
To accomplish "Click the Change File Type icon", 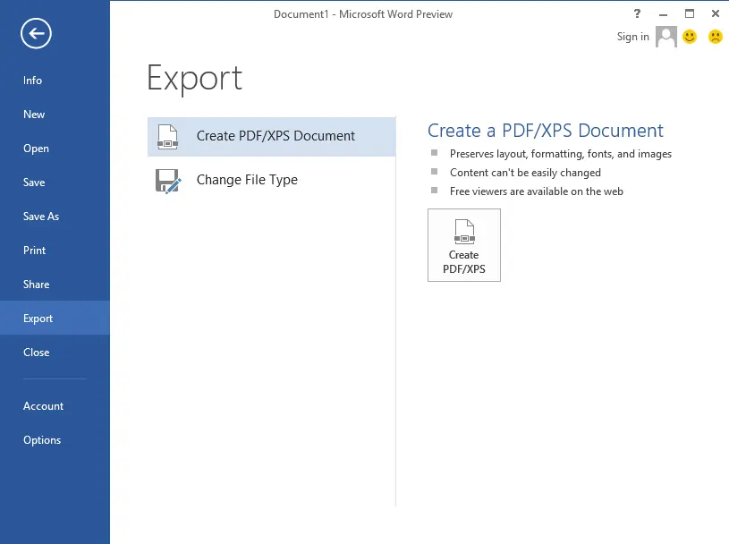I will [x=167, y=180].
